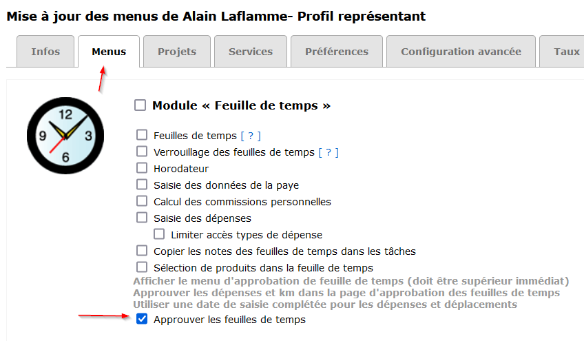This screenshot has height=341, width=584.
Task: Check Limiter accès types de dépense
Action: [x=159, y=234]
